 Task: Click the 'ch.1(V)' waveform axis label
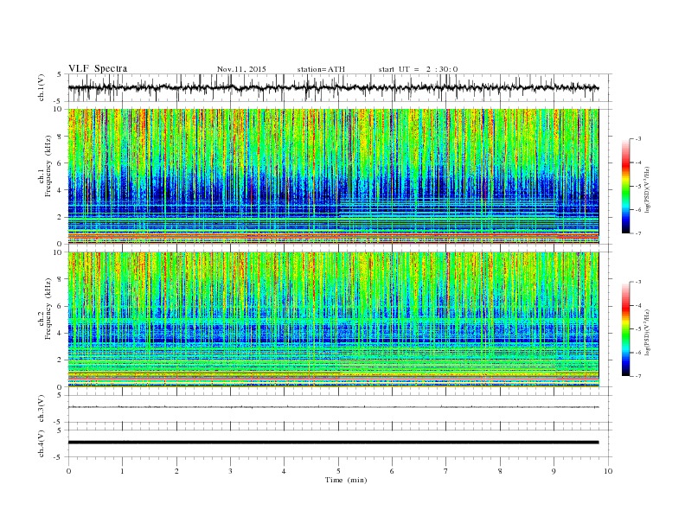[x=42, y=87]
